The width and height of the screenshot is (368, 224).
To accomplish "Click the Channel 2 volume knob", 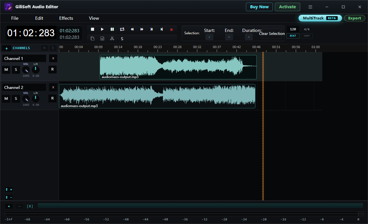I will [26, 98].
